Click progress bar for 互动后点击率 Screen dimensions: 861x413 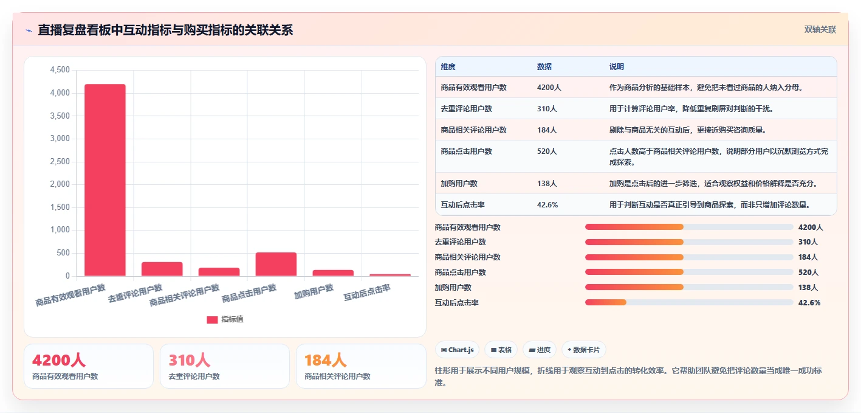tap(689, 302)
